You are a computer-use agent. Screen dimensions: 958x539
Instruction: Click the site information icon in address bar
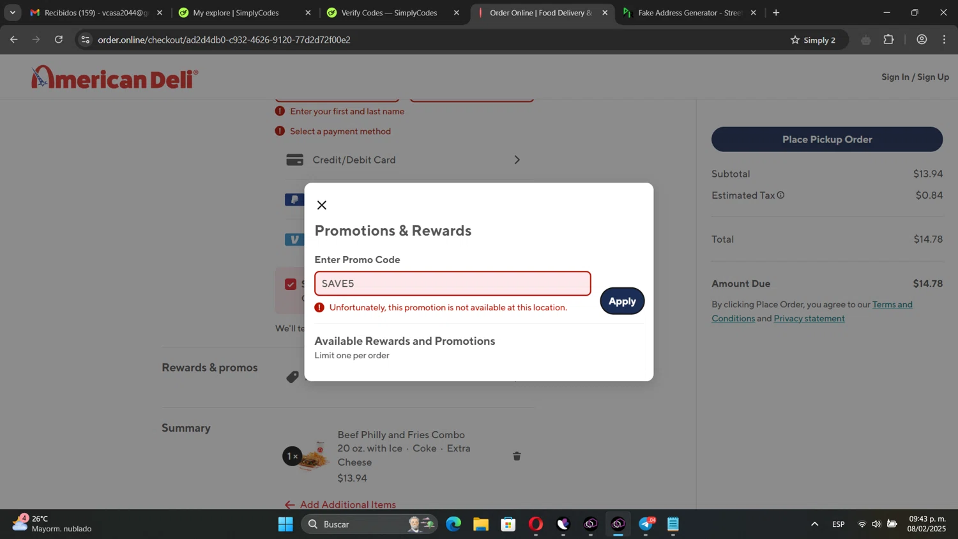pos(85,40)
